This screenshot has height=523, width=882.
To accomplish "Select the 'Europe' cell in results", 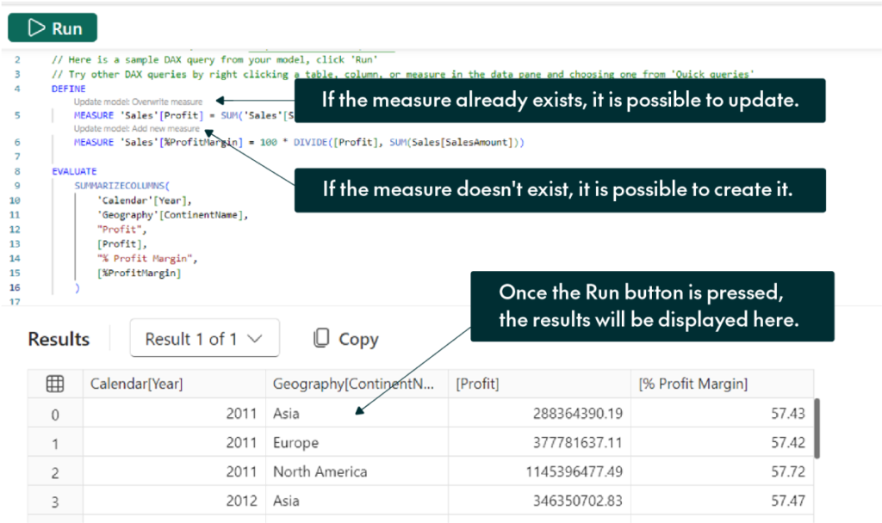I will 295,443.
